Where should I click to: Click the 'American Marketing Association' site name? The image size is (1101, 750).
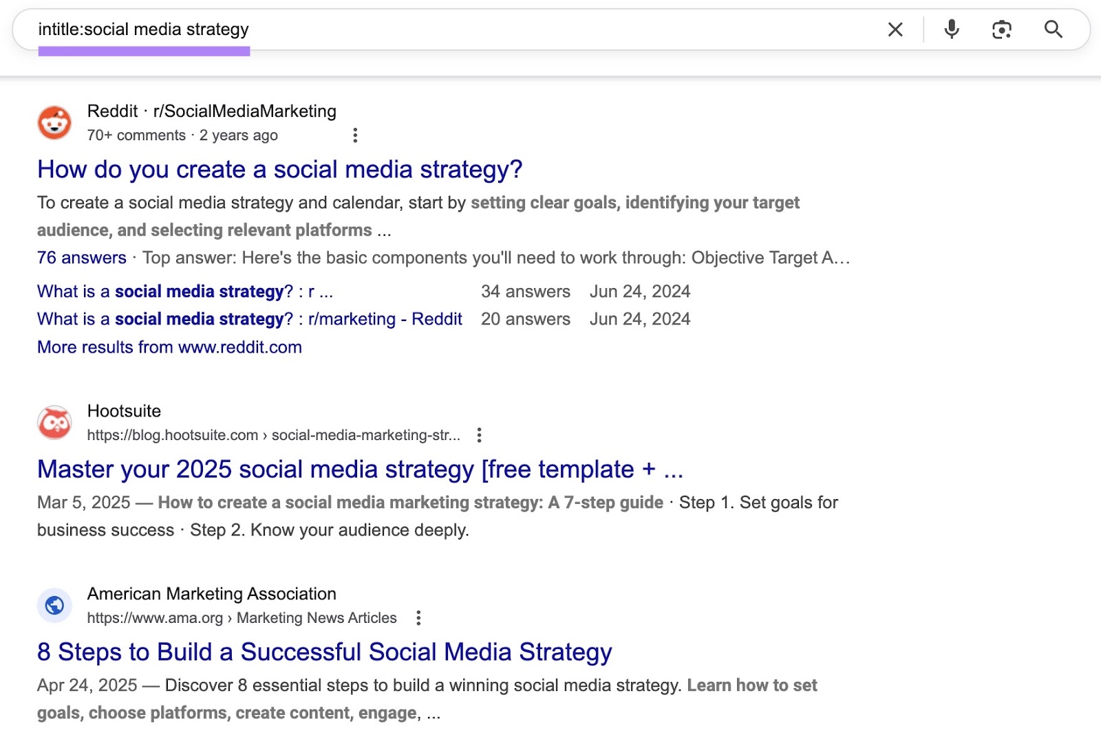coord(212,594)
